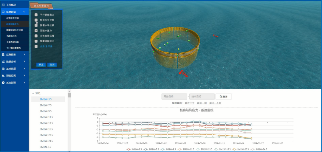Toggle SM1W-3.5 series legend marker

(x=129, y=149)
